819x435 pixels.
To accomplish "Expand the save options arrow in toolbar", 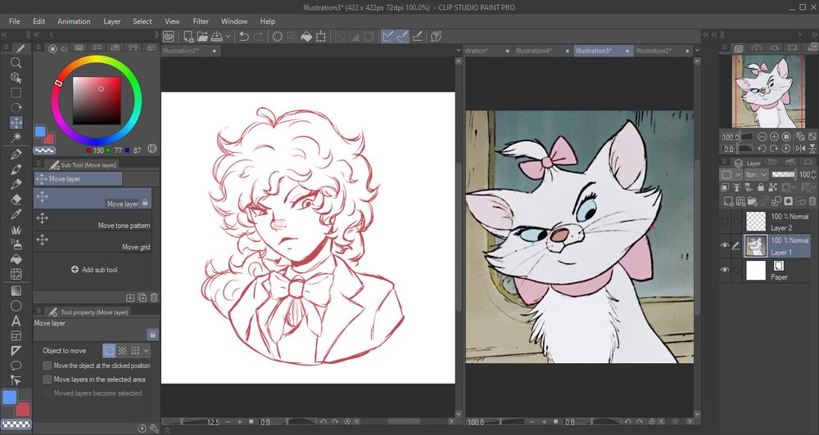I will [x=228, y=37].
